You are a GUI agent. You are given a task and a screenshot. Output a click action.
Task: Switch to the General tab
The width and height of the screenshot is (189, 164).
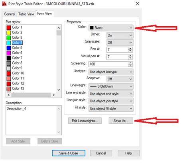(10, 14)
